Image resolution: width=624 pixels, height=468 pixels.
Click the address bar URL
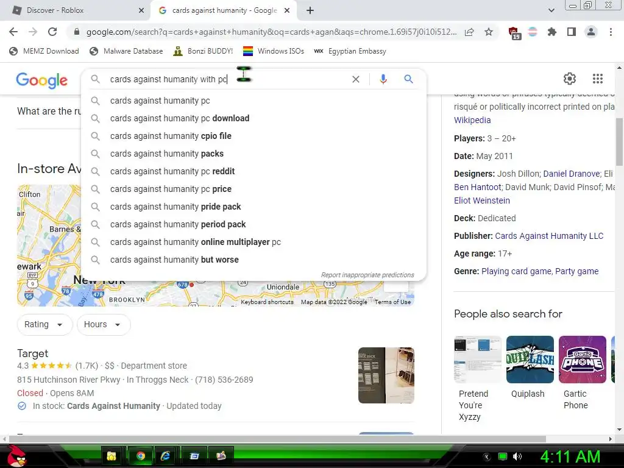click(271, 32)
